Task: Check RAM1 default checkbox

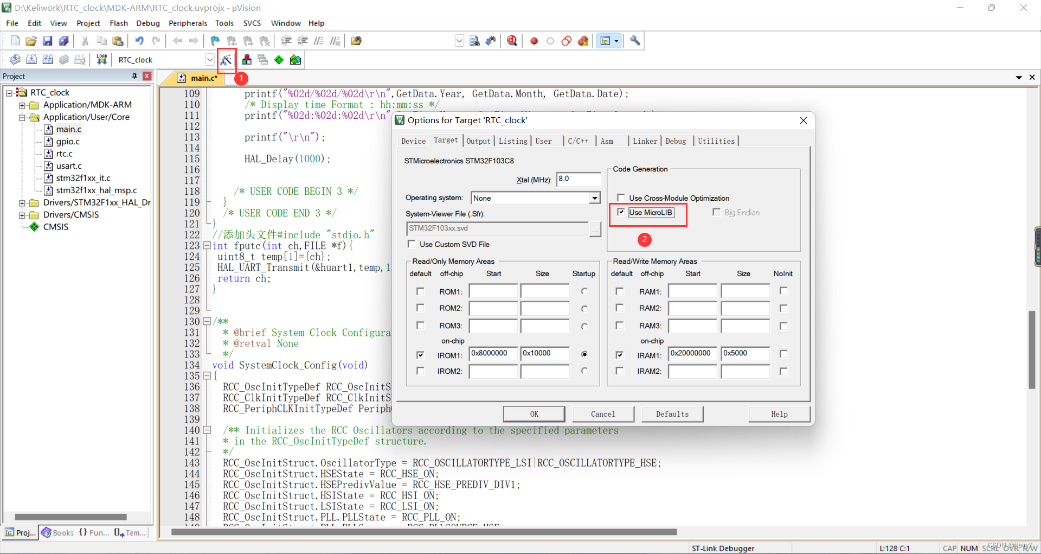Action: coord(620,291)
